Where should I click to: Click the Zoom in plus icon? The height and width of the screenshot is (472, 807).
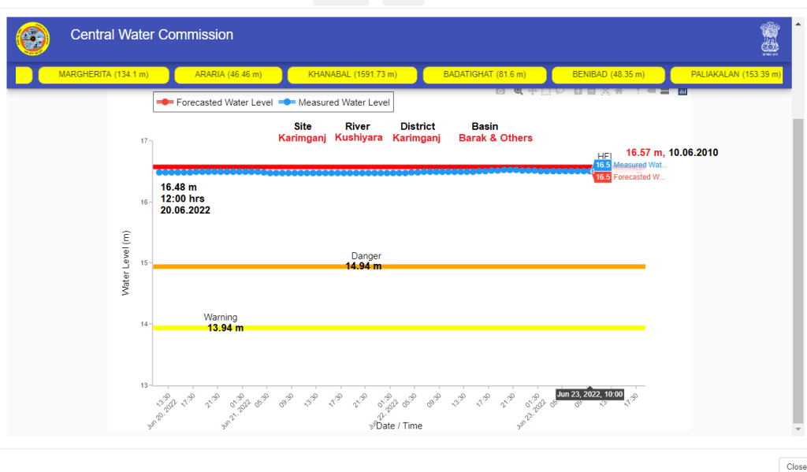578,91
